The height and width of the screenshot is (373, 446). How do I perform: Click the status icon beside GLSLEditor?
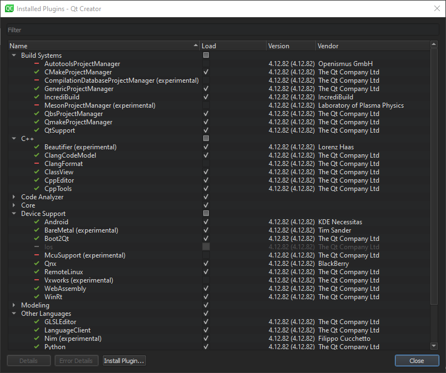(x=37, y=322)
